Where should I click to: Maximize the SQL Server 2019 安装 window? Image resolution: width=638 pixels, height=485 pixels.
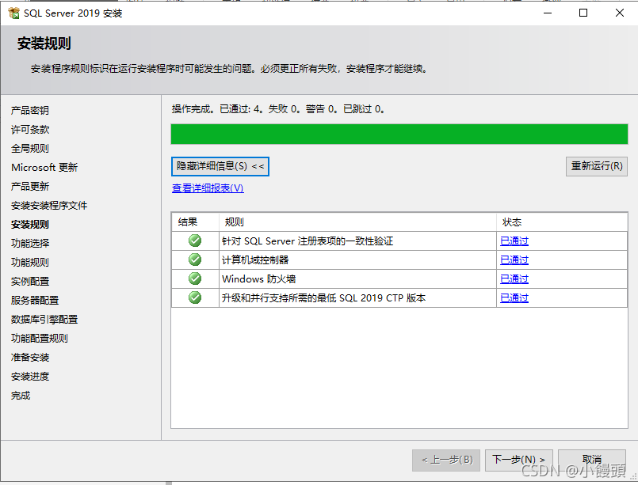pyautogui.click(x=583, y=13)
